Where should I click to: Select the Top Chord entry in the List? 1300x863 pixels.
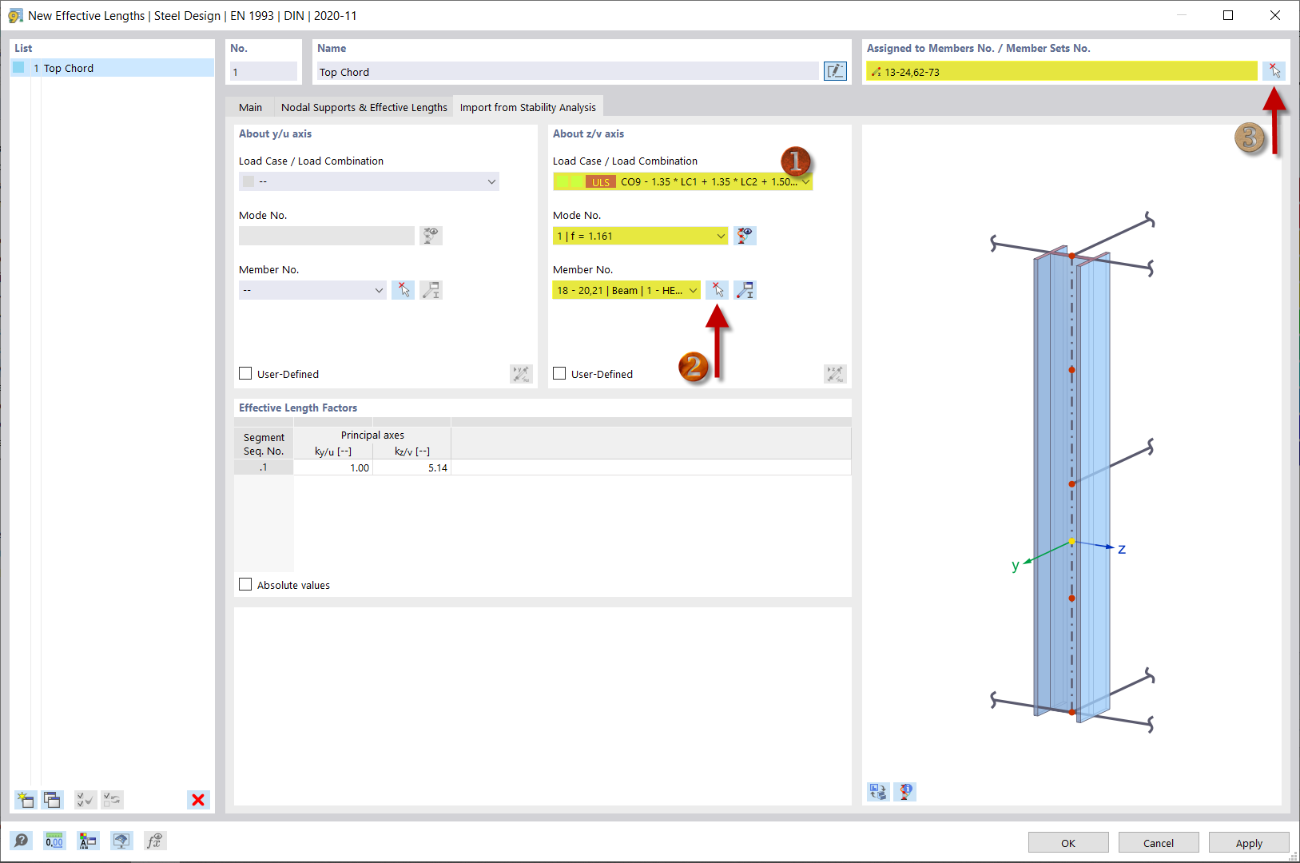pyautogui.click(x=70, y=68)
